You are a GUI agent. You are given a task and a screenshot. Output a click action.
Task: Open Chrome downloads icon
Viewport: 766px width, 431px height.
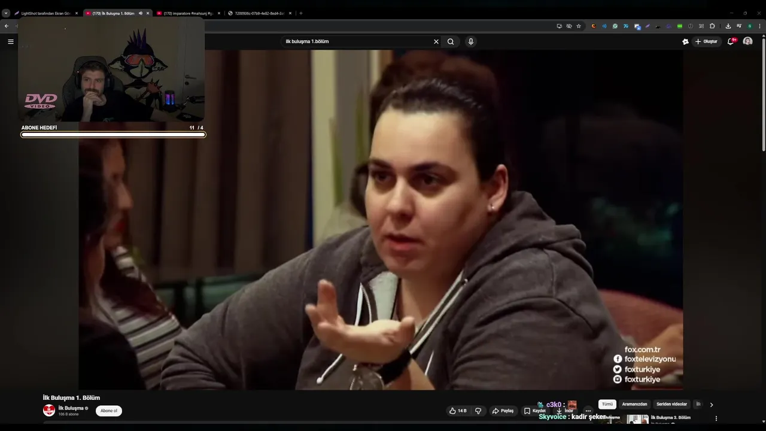pyautogui.click(x=728, y=26)
